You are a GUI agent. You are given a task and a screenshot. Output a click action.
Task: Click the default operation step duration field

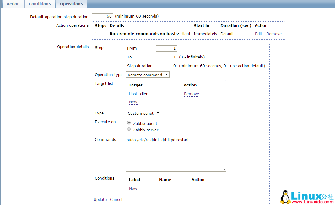pyautogui.click(x=102, y=16)
